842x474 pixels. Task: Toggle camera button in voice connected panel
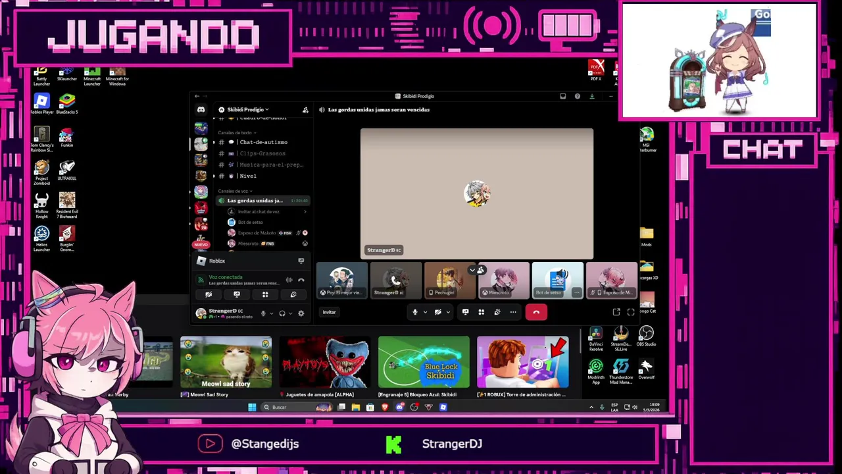(x=209, y=294)
